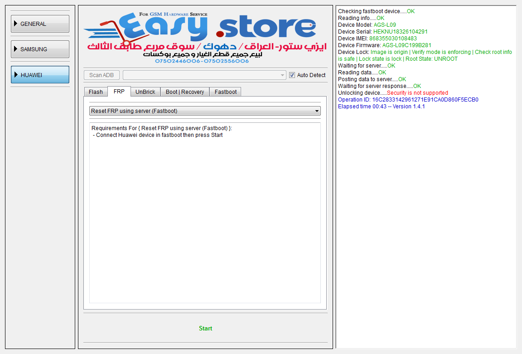522x354 pixels.
Task: Switch to the UnBrick tab
Action: [x=145, y=92]
